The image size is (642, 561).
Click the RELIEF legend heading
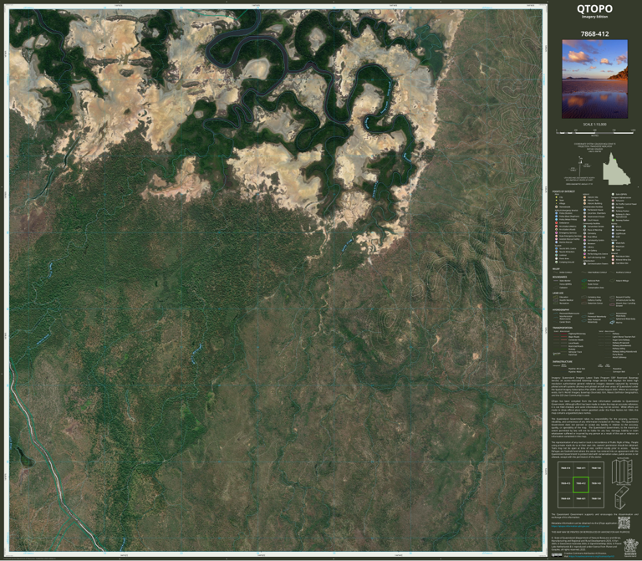(x=556, y=269)
